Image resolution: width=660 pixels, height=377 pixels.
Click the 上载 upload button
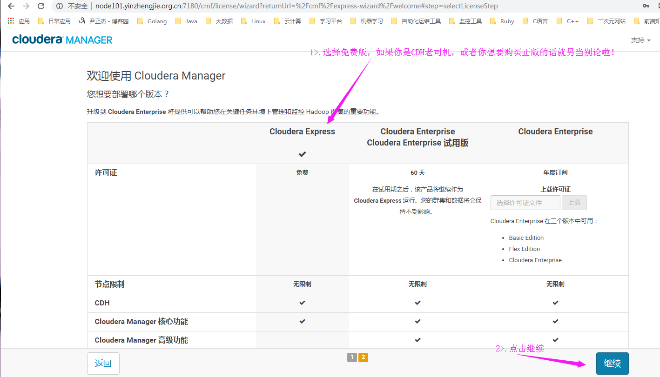click(x=574, y=203)
